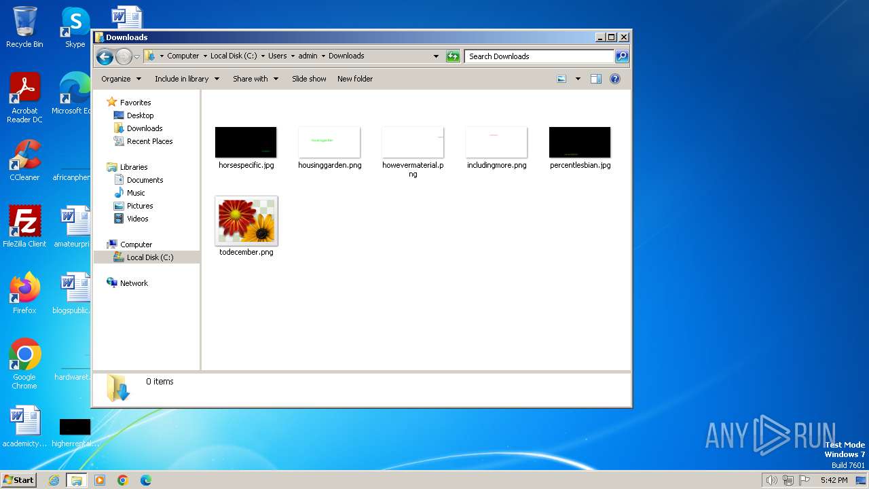Select Network in navigation pane
Image resolution: width=869 pixels, height=489 pixels.
(x=134, y=283)
